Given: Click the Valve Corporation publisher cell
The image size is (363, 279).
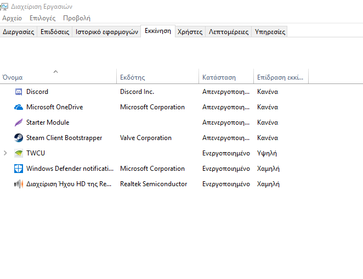Looking at the screenshot, I should (146, 138).
